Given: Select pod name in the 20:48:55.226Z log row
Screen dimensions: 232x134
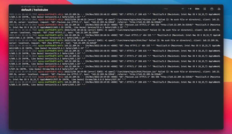Looking at the screenshot, I should (51, 51).
